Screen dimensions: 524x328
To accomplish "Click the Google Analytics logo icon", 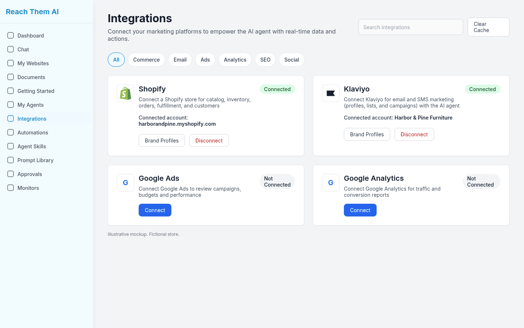I will [x=331, y=183].
